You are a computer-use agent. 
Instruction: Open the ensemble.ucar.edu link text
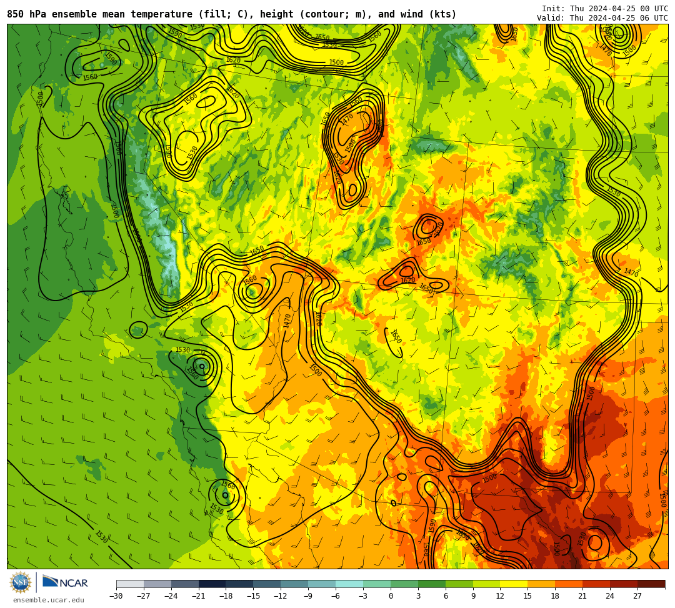tap(49, 600)
